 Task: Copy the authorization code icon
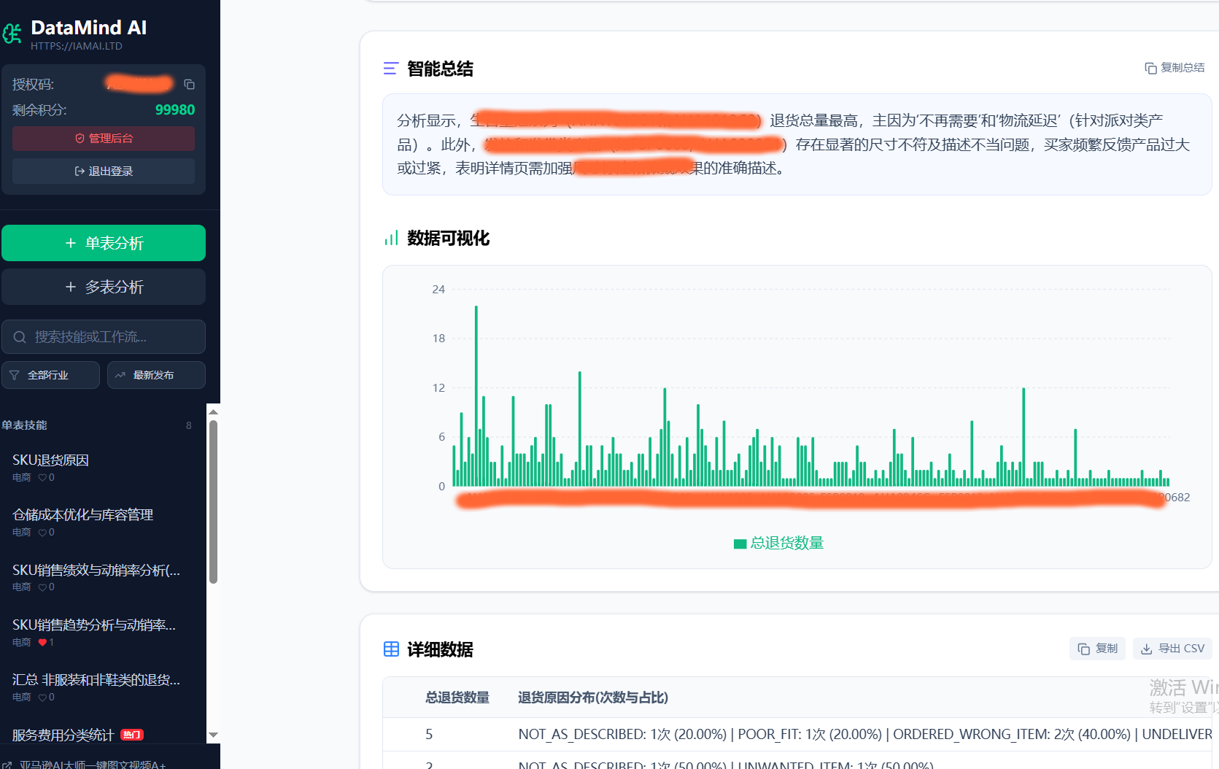point(189,85)
